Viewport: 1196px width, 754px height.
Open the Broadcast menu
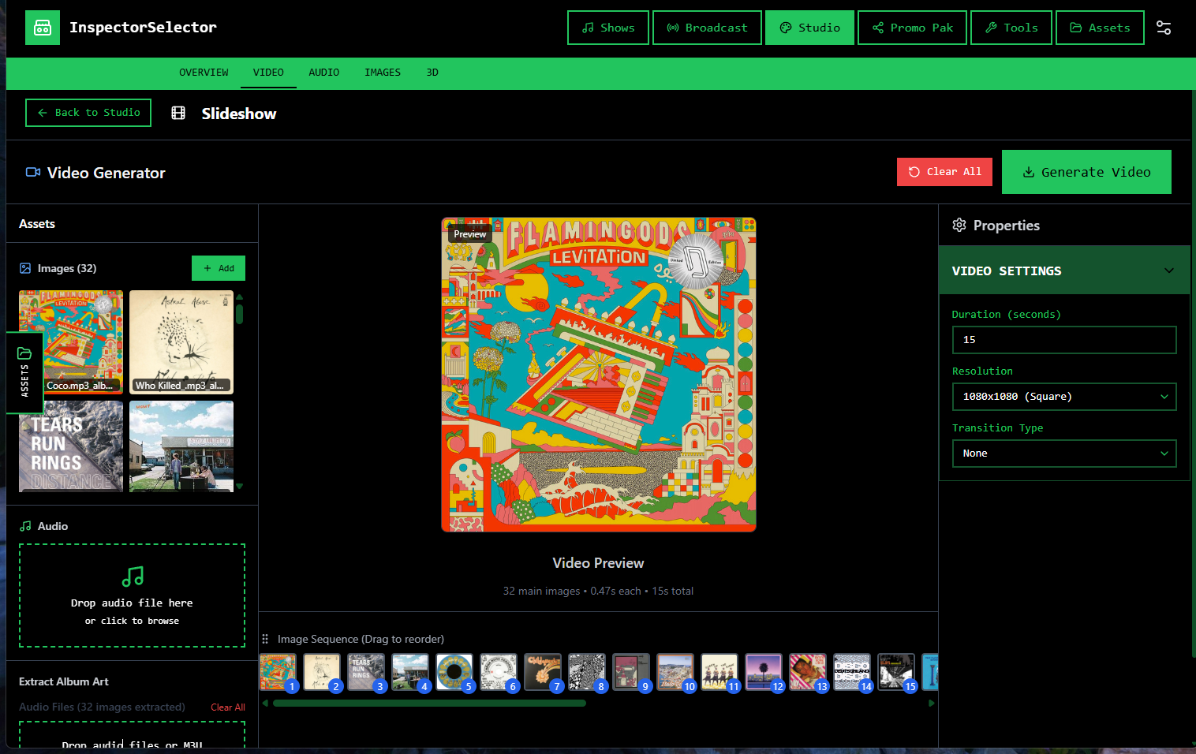(x=707, y=28)
